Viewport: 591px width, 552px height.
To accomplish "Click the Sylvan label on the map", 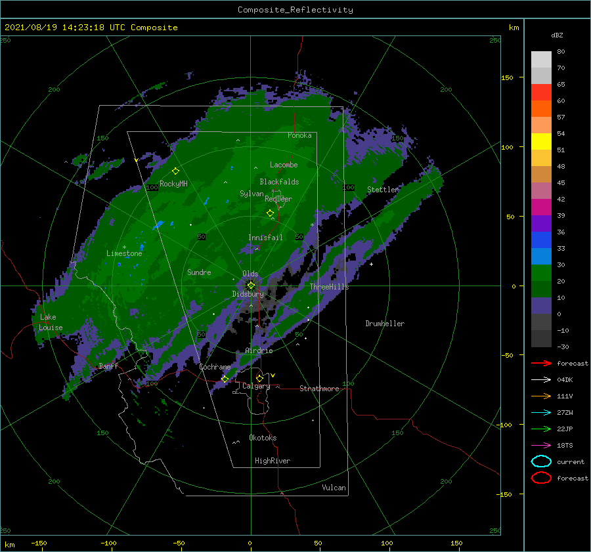I will (252, 194).
